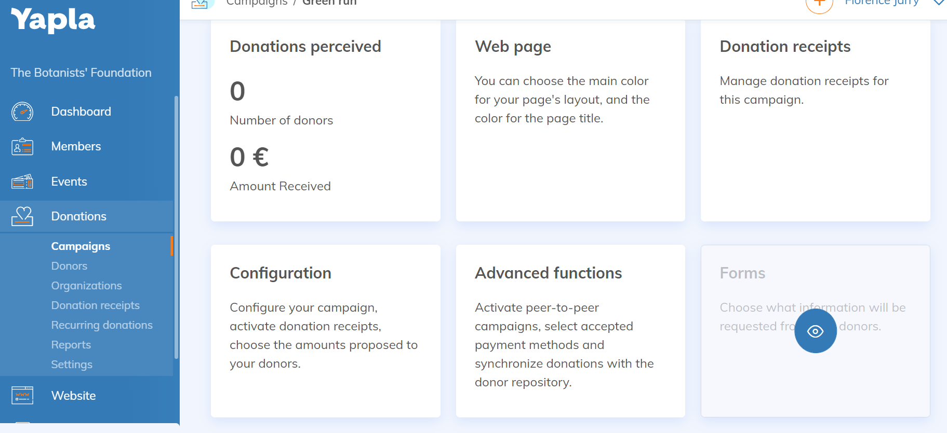Click the Donations heart icon

tap(22, 216)
